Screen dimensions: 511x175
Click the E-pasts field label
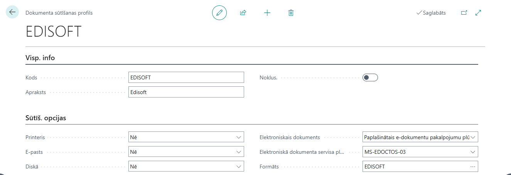click(x=34, y=152)
